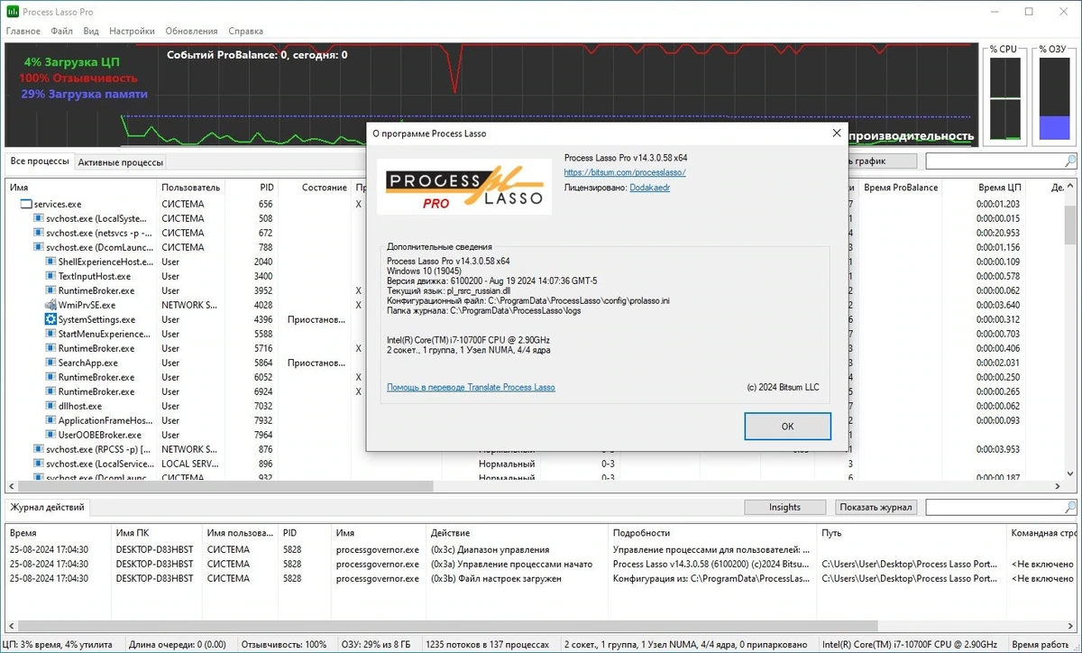Screen dimensions: 1082x653
Task: Sort processes by Пользователь column header
Action: [190, 188]
